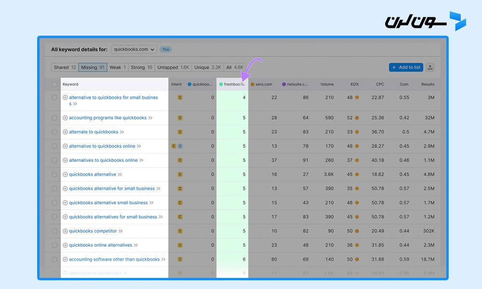Screen dimensions: 482x289
Task: Click the double-arrow icon after 'accounting programs like quickbooks'
Action: (150, 118)
